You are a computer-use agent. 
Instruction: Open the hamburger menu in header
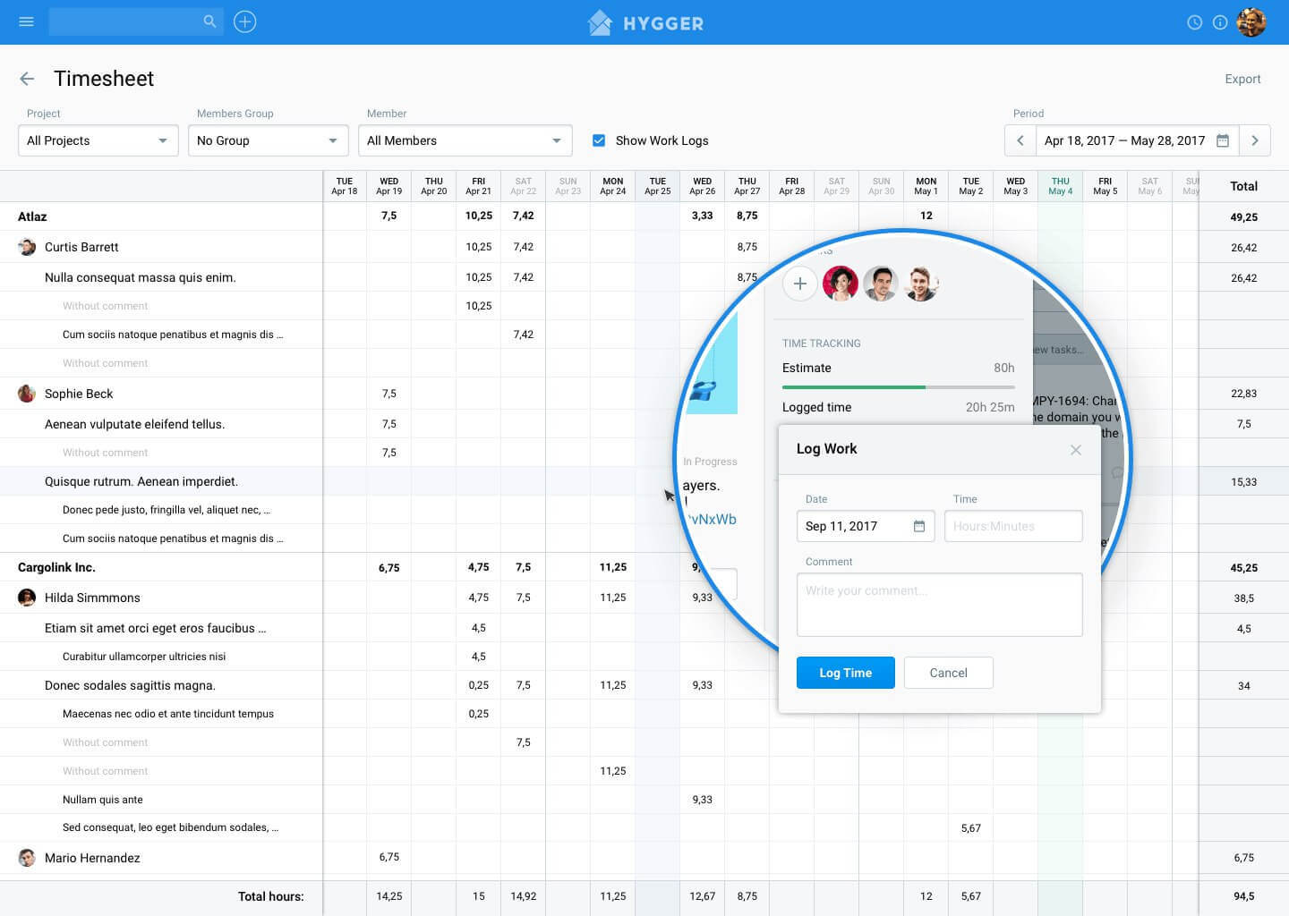[x=26, y=21]
